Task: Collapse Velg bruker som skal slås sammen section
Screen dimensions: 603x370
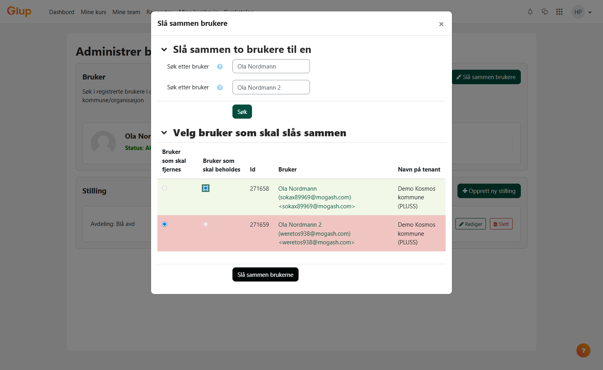Action: point(164,133)
